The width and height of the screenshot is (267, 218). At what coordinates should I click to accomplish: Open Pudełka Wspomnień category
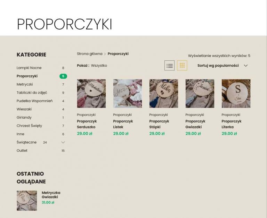tap(34, 101)
